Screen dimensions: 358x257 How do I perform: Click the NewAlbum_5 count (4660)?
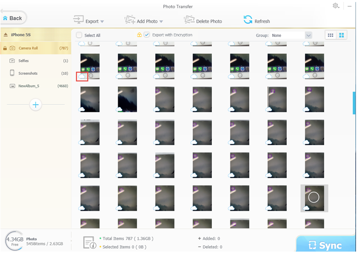[63, 86]
